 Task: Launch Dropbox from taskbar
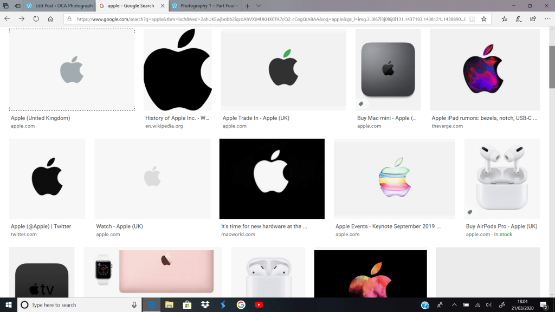pyautogui.click(x=205, y=304)
